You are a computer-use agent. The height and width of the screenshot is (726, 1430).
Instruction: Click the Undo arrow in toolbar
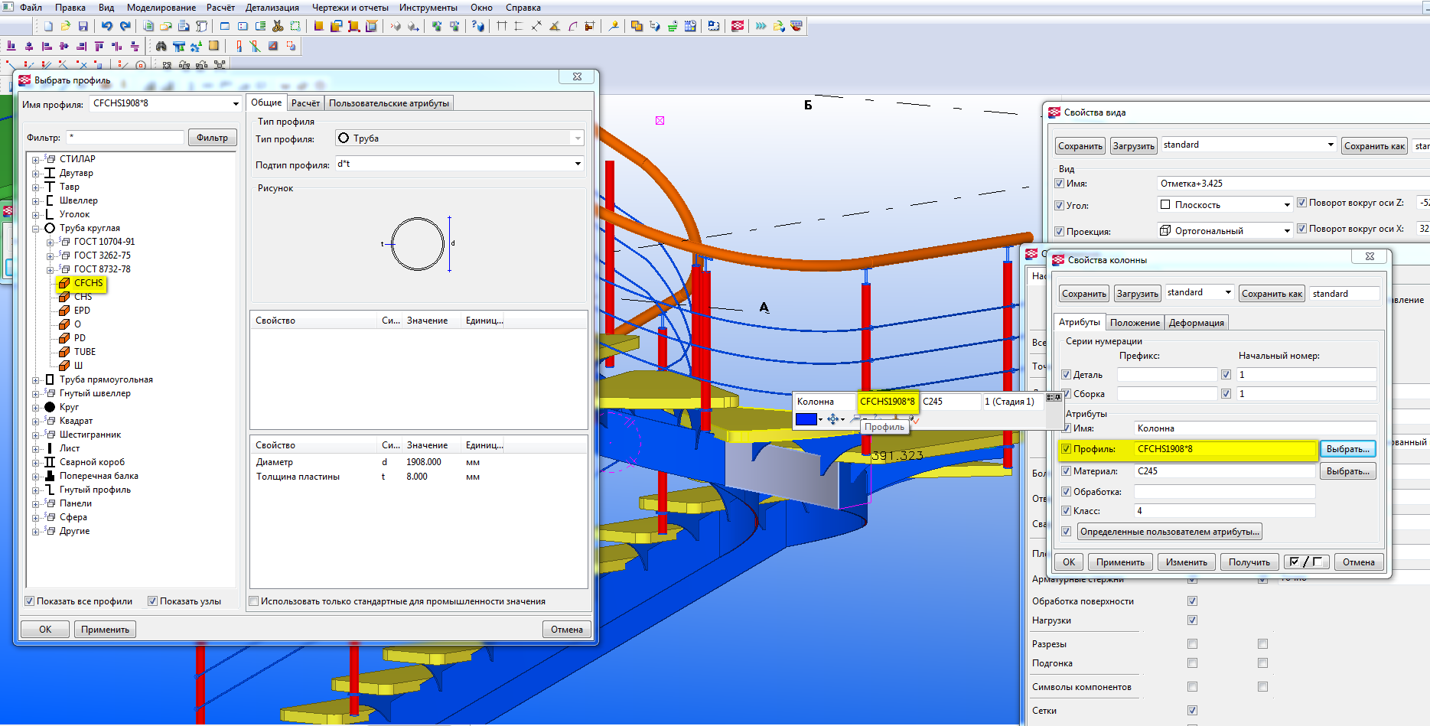[107, 26]
